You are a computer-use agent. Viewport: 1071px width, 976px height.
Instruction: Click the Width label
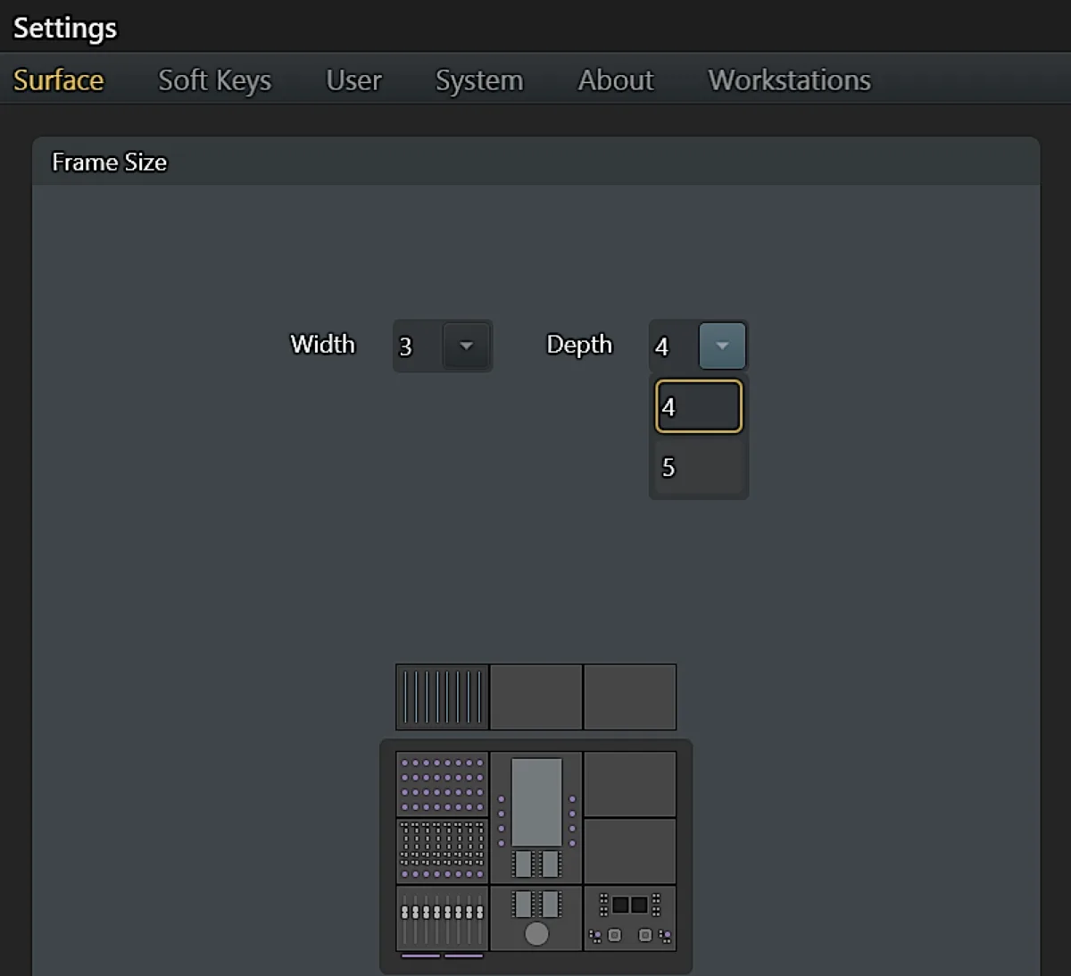click(323, 345)
